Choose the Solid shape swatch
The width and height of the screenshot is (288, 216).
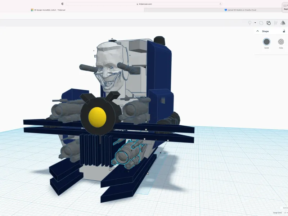tap(266, 42)
